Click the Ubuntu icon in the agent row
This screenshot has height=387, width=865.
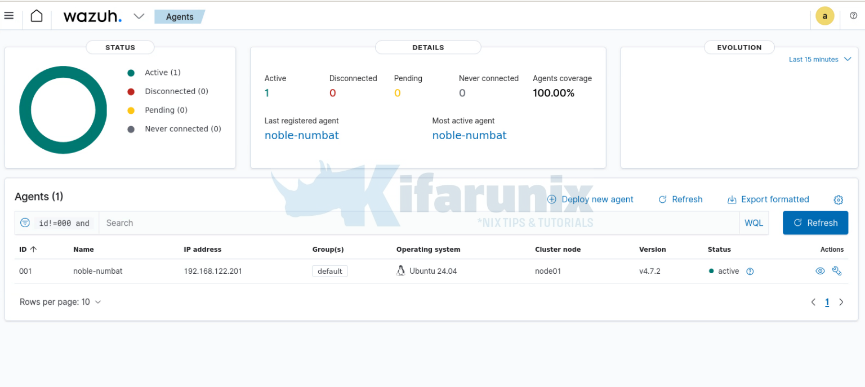[400, 270]
